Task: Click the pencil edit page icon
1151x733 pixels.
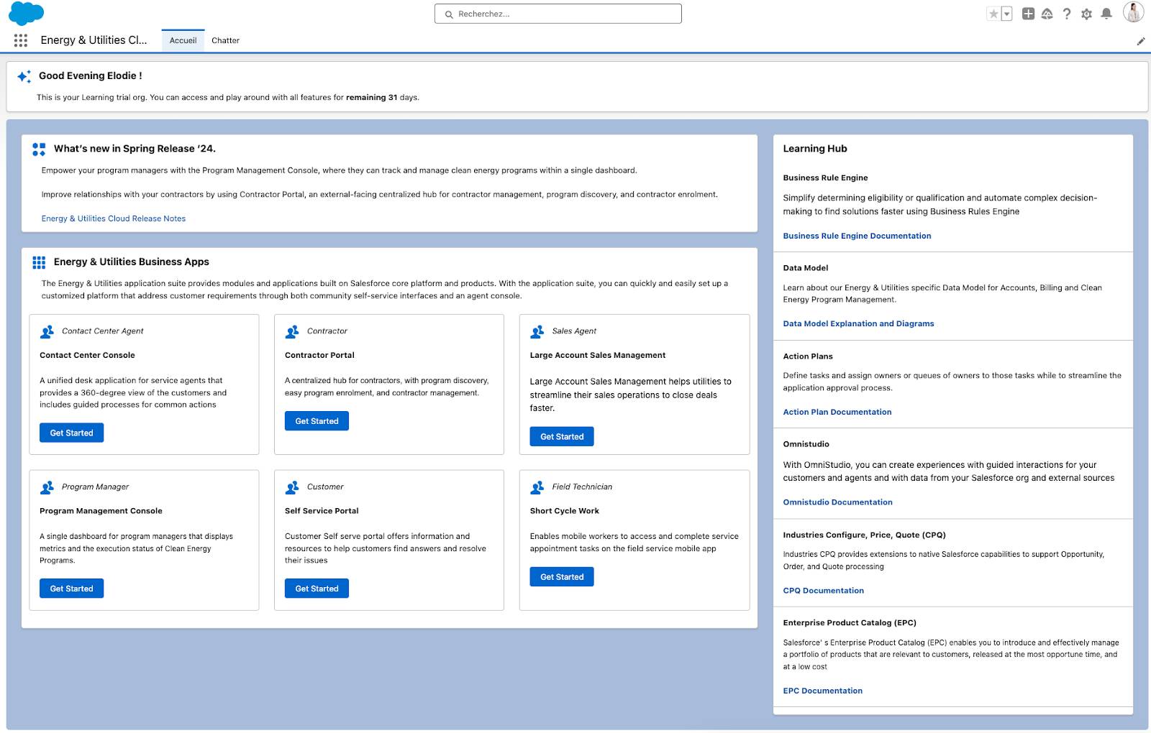Action: [x=1140, y=41]
